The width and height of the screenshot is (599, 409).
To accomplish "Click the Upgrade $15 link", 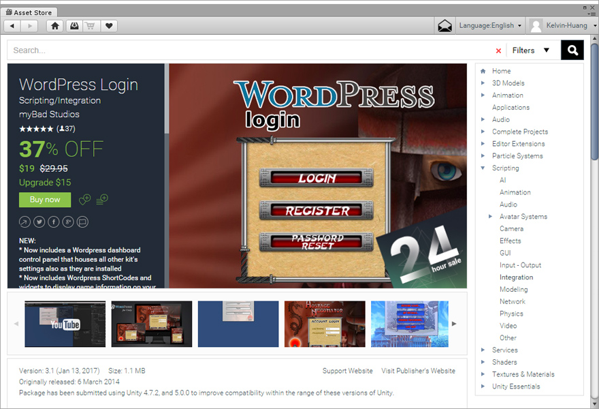I will point(45,183).
